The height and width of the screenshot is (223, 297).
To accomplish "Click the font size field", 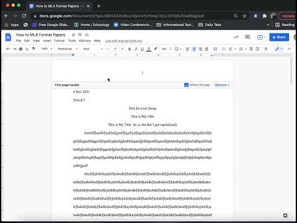I will click(x=115, y=49).
